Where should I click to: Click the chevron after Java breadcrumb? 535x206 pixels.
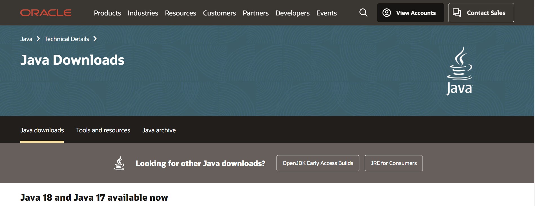(x=38, y=39)
